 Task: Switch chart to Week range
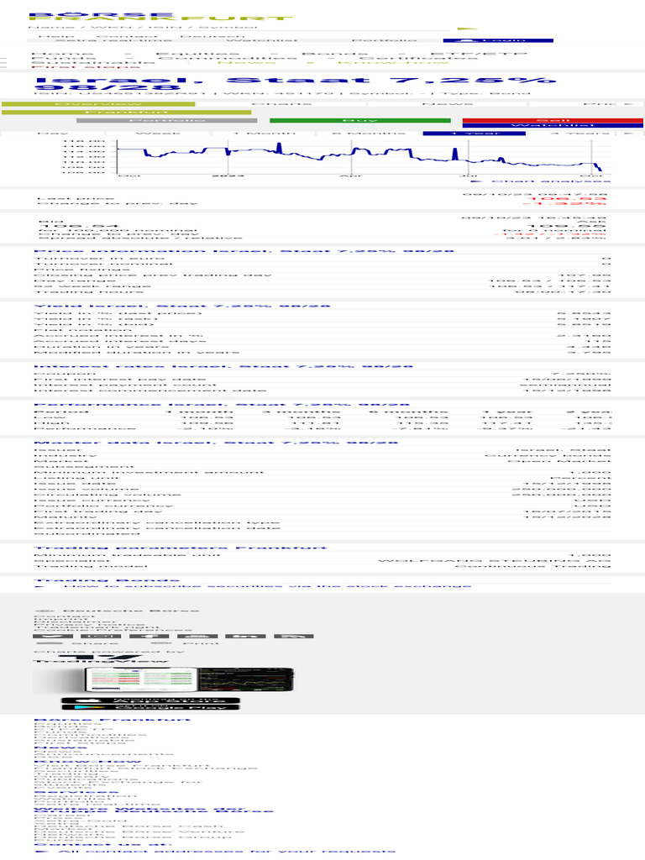158,134
